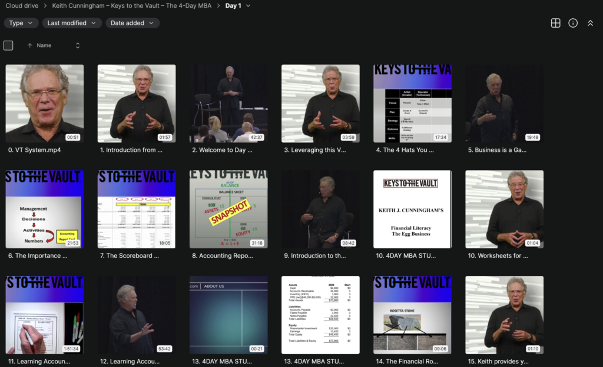Switch to grid view layout icon
Image resolution: width=603 pixels, height=367 pixels.
coord(555,23)
